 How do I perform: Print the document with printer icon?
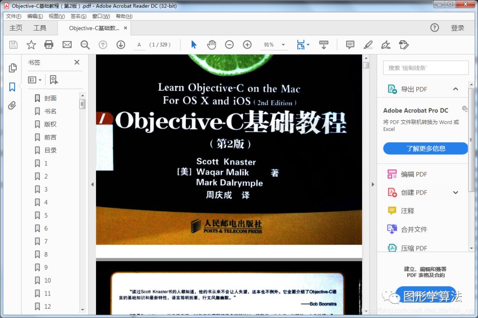pyautogui.click(x=49, y=45)
